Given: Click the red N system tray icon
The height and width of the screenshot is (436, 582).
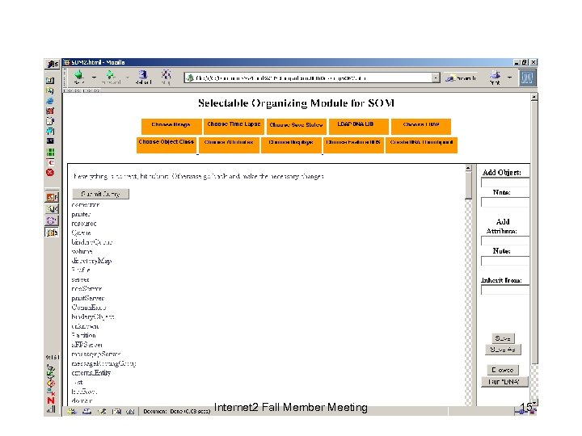Looking at the screenshot, I should point(51,400).
